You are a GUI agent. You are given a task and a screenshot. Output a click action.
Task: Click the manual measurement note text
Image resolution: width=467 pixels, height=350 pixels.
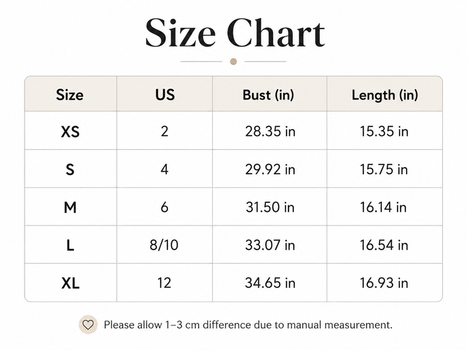pos(248,325)
